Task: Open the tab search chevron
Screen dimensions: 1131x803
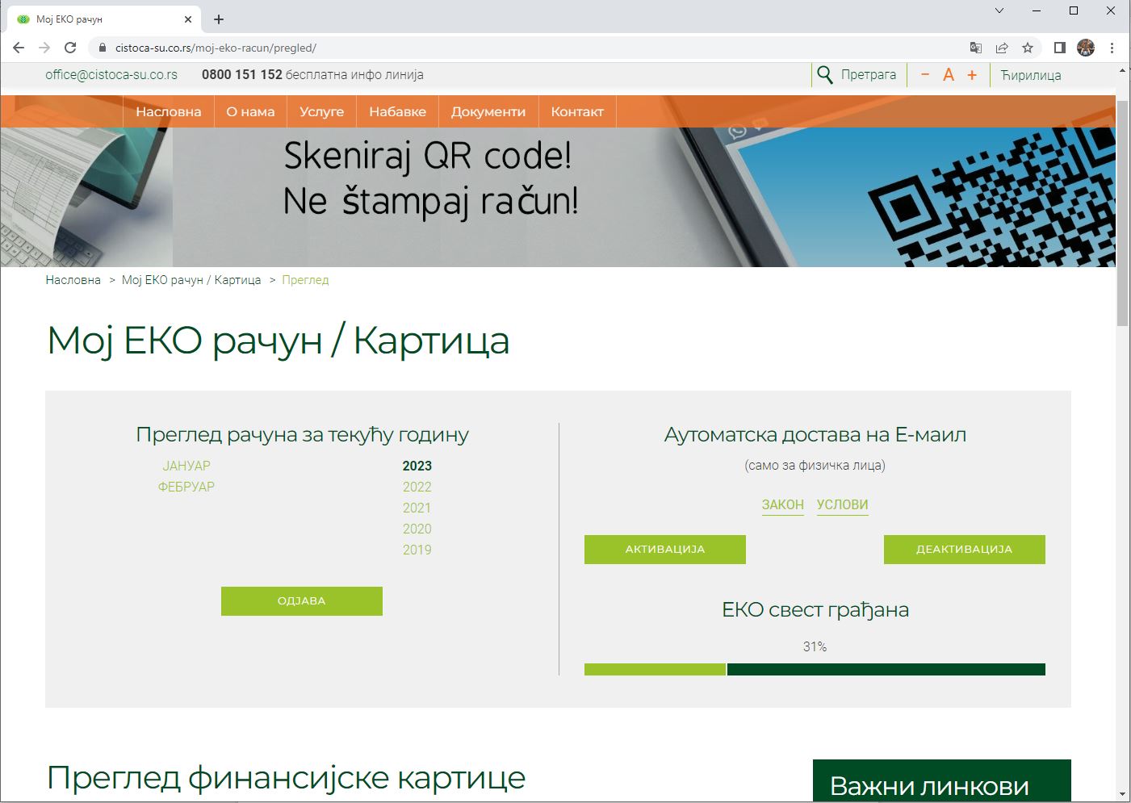Action: pos(999,11)
